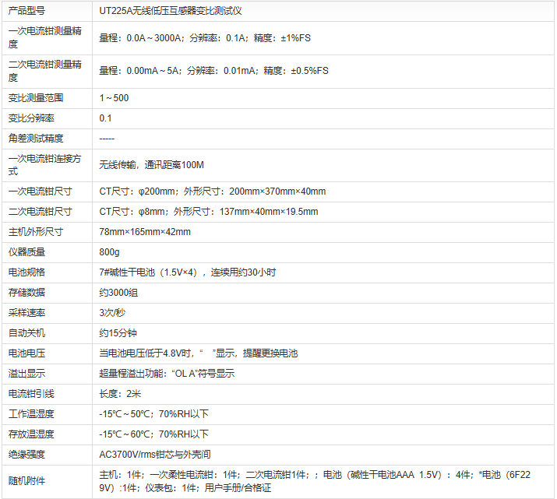Click the 3次/秒 sampling rate value

[112, 313]
